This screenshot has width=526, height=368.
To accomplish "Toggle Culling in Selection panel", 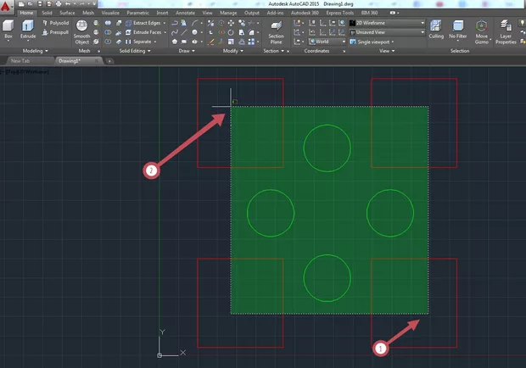I will [x=436, y=29].
